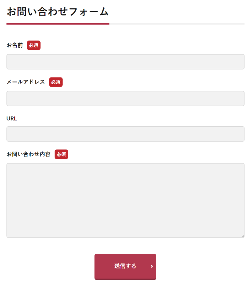The image size is (249, 287).
Task: Focus the お名前 text field
Action: pos(125,62)
